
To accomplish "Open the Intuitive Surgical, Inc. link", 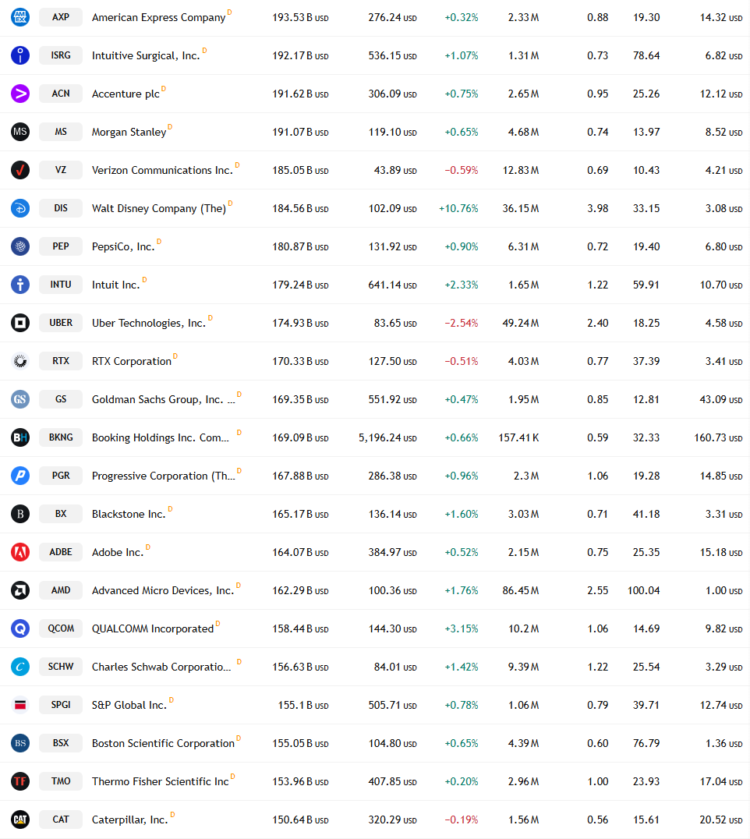I will pyautogui.click(x=146, y=55).
